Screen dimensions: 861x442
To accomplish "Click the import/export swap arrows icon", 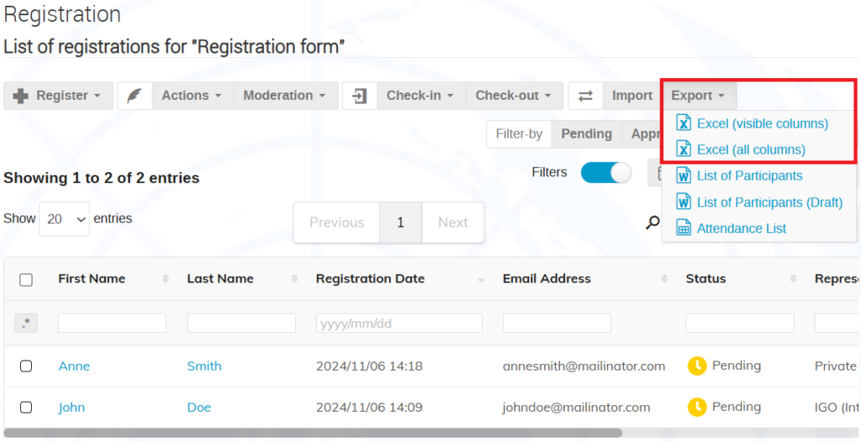I will tap(585, 96).
